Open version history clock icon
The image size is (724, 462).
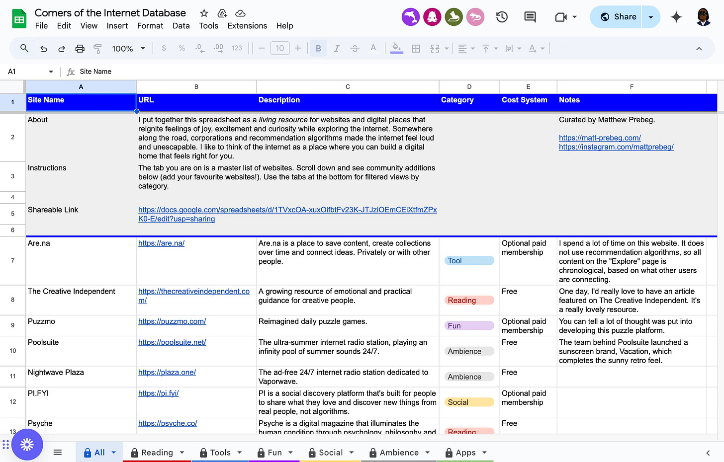pyautogui.click(x=502, y=17)
